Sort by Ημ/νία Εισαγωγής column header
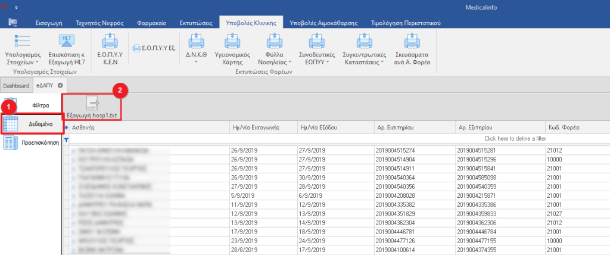The width and height of the screenshot is (610, 255). (262, 128)
